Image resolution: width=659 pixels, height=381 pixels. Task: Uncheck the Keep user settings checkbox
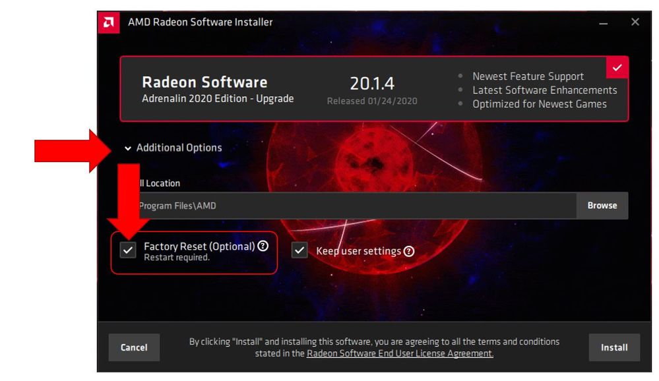299,250
